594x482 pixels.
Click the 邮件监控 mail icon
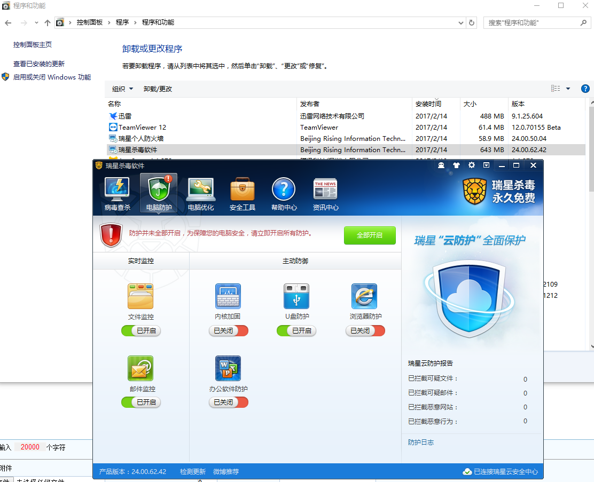click(140, 368)
